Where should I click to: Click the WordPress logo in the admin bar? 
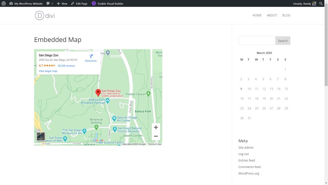[4, 4]
